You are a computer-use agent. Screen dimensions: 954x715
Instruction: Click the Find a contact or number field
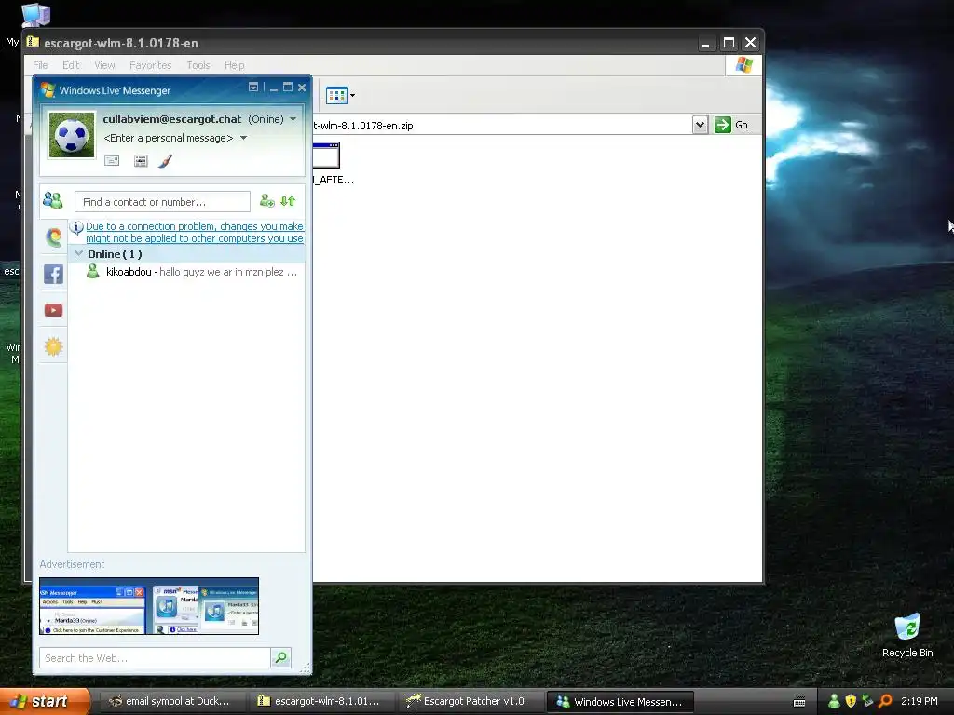162,202
